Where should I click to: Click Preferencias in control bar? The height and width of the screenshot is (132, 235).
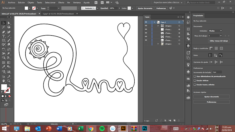pos(161,8)
